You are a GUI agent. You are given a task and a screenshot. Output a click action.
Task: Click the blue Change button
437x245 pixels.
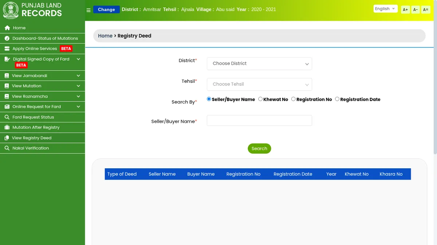[106, 10]
